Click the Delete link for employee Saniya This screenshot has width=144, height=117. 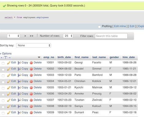coord(38,106)
